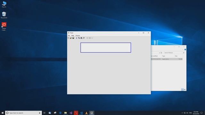Open the red app icon in taskbar
205x115 pixels.
point(76,113)
